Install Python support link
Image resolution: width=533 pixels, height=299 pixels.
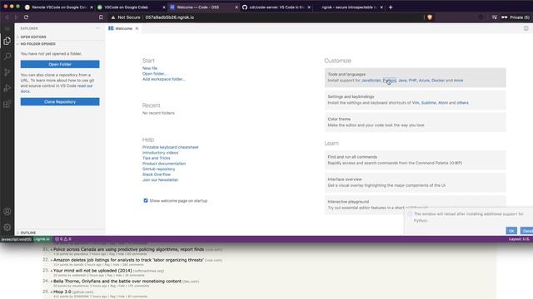coord(389,81)
